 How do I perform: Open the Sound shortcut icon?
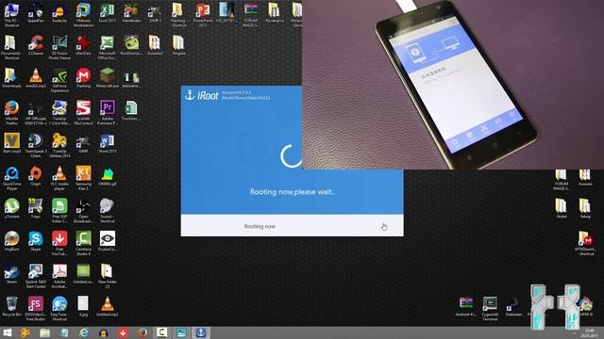tap(107, 211)
